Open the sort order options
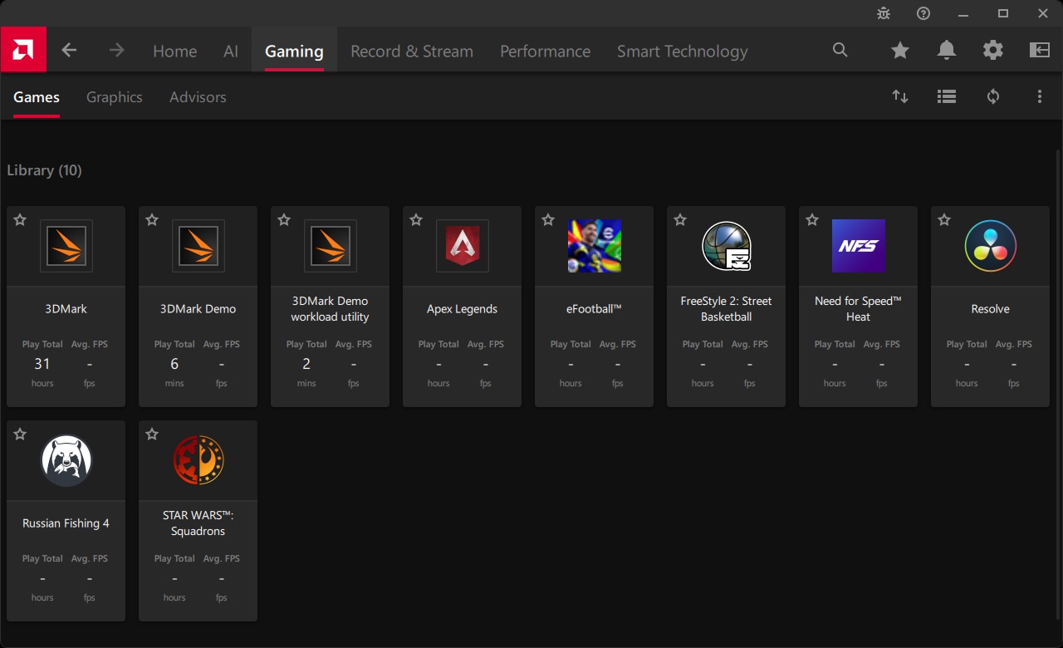Viewport: 1063px width, 648px height. coord(899,97)
